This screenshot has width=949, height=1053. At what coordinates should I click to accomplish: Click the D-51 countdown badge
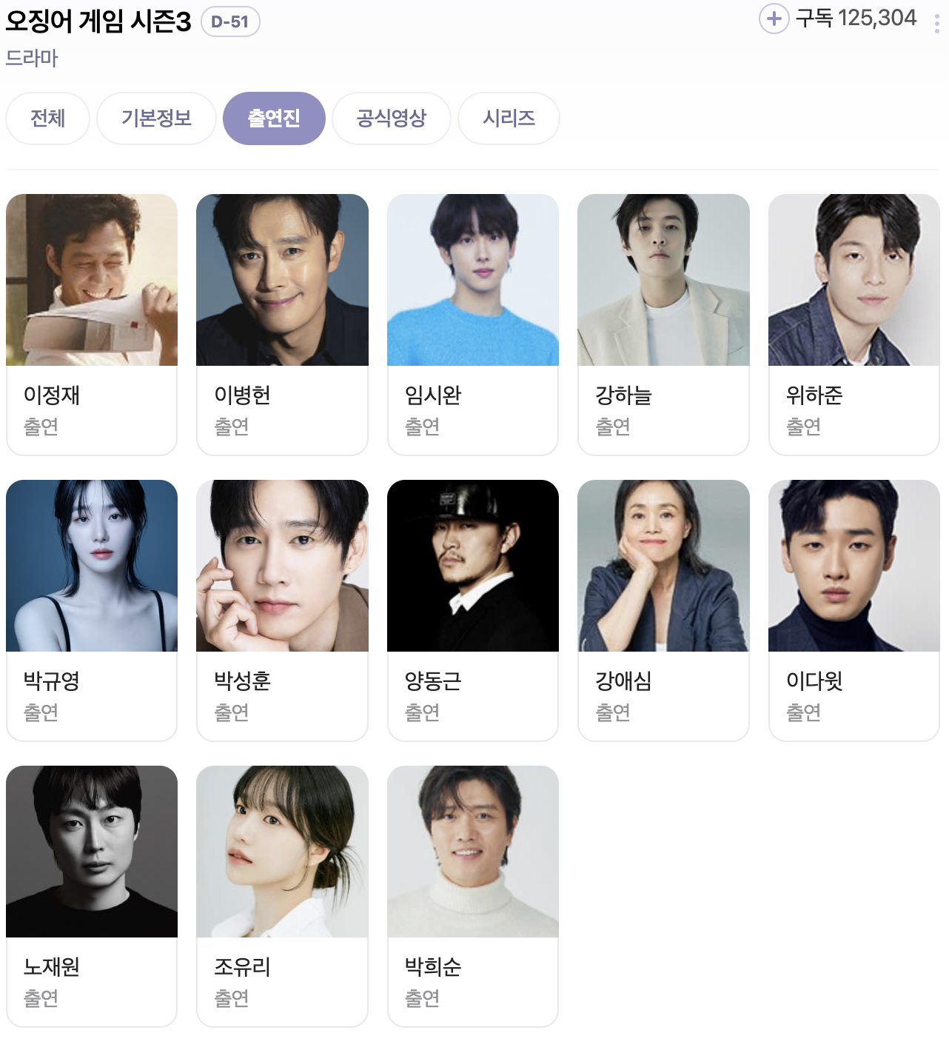[x=230, y=22]
